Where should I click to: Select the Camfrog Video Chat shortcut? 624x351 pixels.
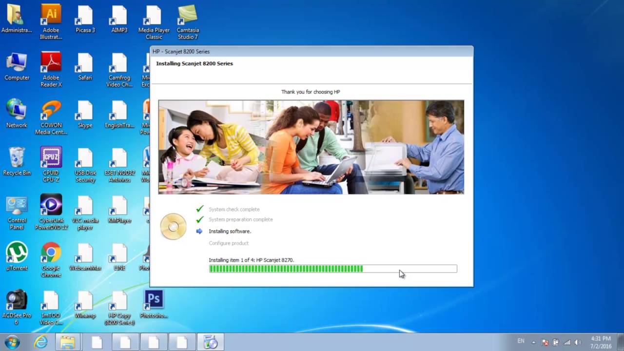[119, 70]
